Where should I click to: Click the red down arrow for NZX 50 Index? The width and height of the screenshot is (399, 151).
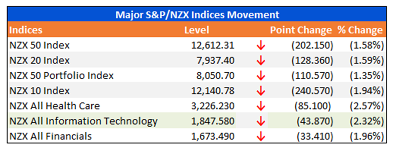point(261,46)
